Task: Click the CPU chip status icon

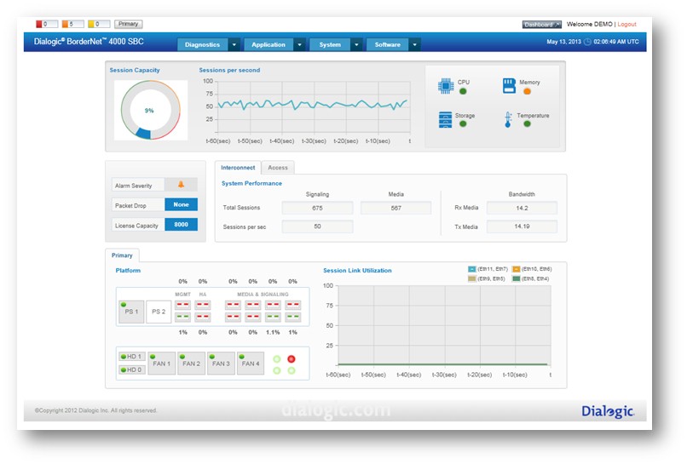Action: [x=445, y=85]
